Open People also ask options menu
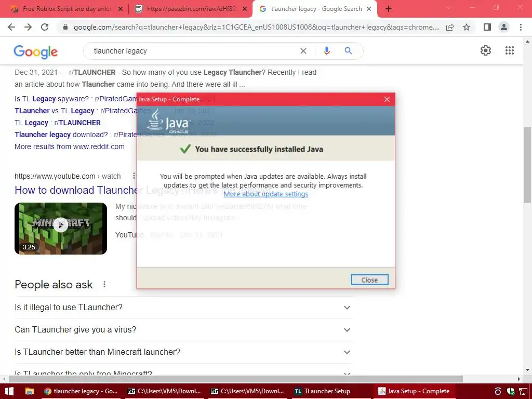 104,284
